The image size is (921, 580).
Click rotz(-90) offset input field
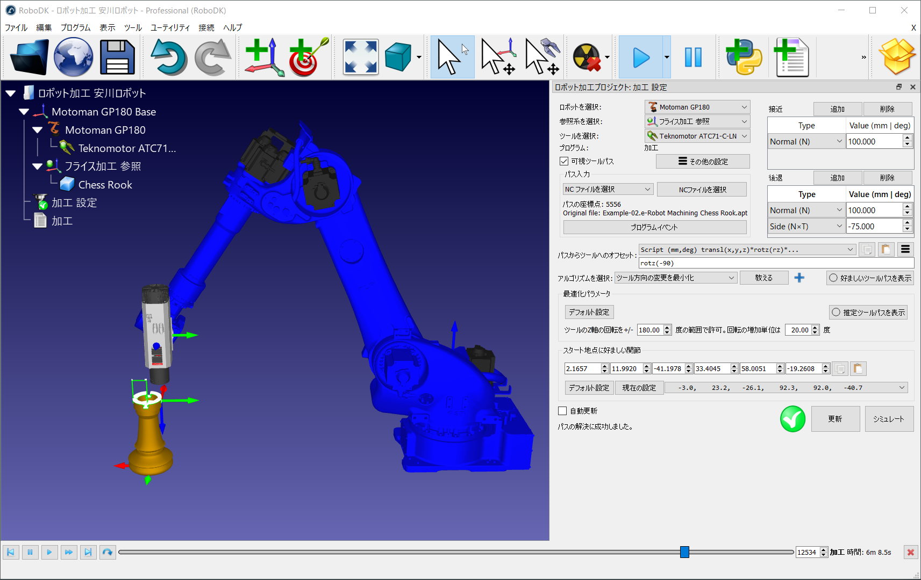point(776,263)
